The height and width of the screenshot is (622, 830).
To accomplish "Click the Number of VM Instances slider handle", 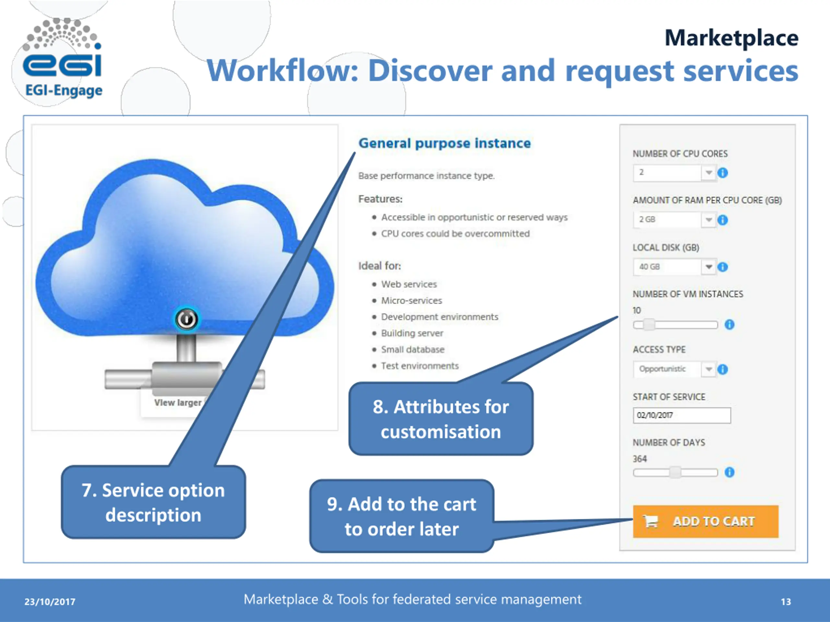I will pyautogui.click(x=649, y=324).
